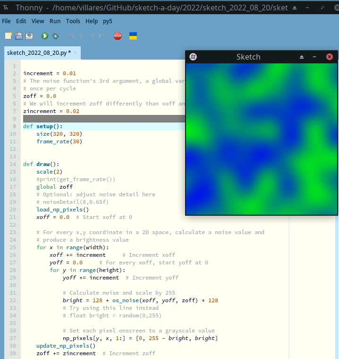This screenshot has width=339, height=359.
Task: Save the script with the Save icon
Action: coord(29,36)
